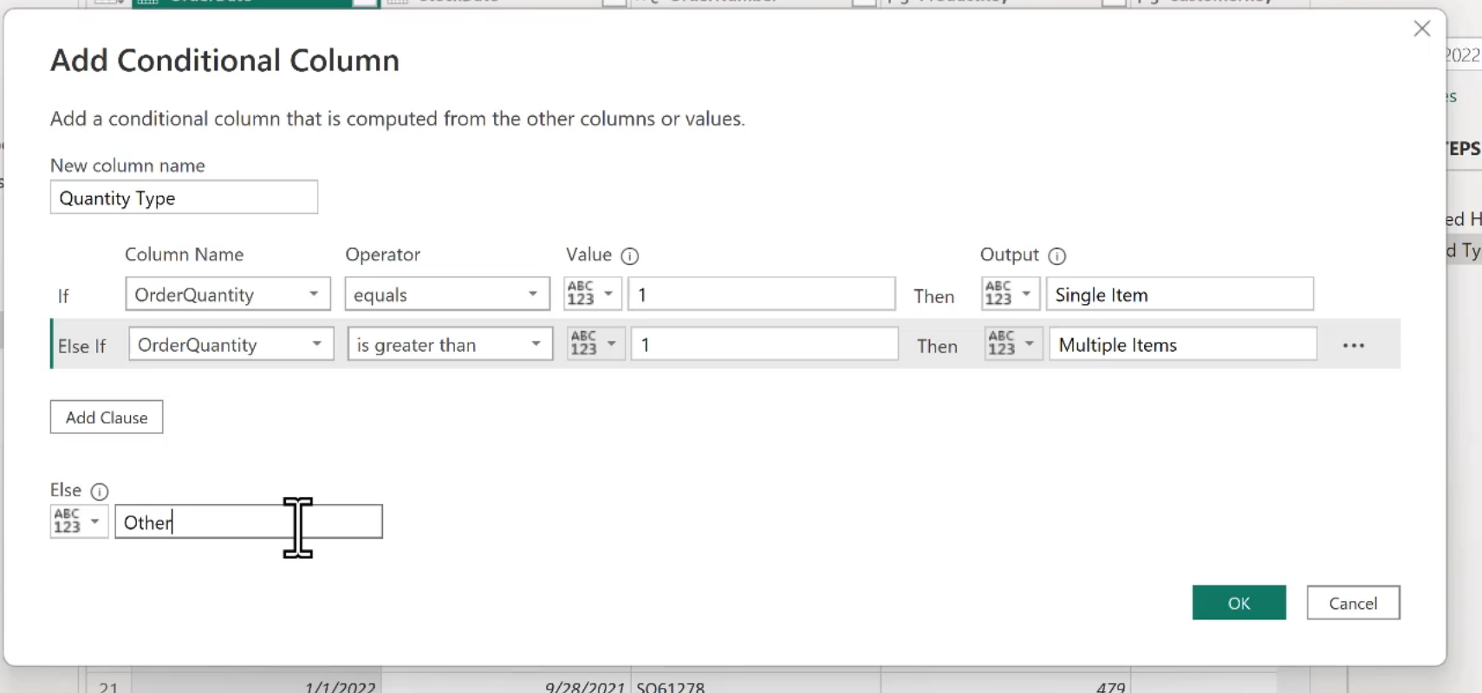This screenshot has height=693, width=1482.
Task: Close the Add Conditional Column dialog
Action: coord(1421,29)
